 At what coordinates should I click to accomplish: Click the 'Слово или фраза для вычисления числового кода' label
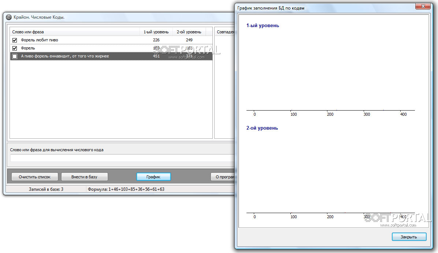coord(57,150)
